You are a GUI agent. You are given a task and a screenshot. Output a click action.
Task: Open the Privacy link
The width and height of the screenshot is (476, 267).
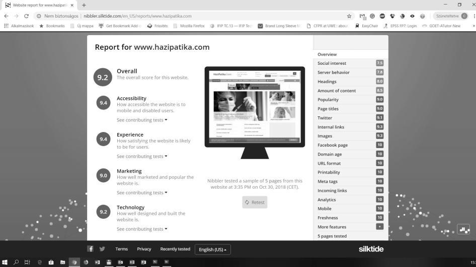click(x=144, y=249)
